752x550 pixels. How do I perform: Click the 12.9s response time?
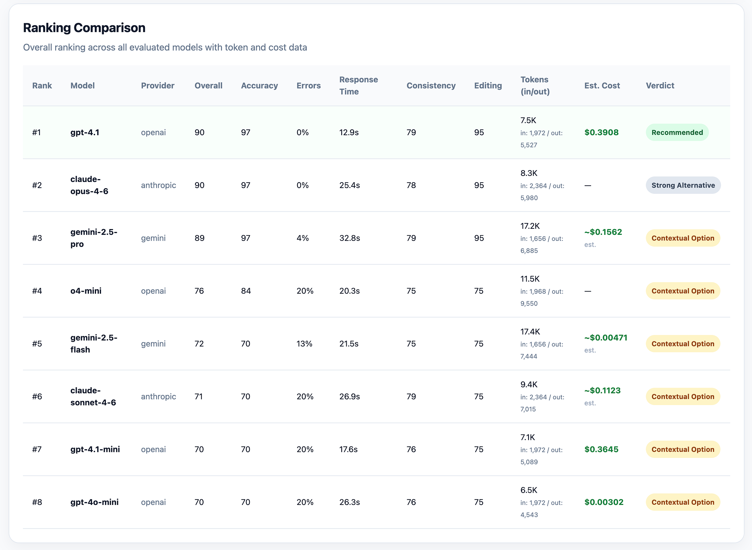(x=349, y=133)
